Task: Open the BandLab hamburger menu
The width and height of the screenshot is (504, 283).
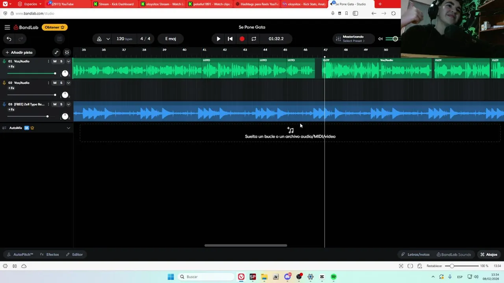Action: click(x=7, y=27)
